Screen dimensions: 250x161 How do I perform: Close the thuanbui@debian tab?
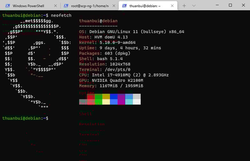click(173, 6)
